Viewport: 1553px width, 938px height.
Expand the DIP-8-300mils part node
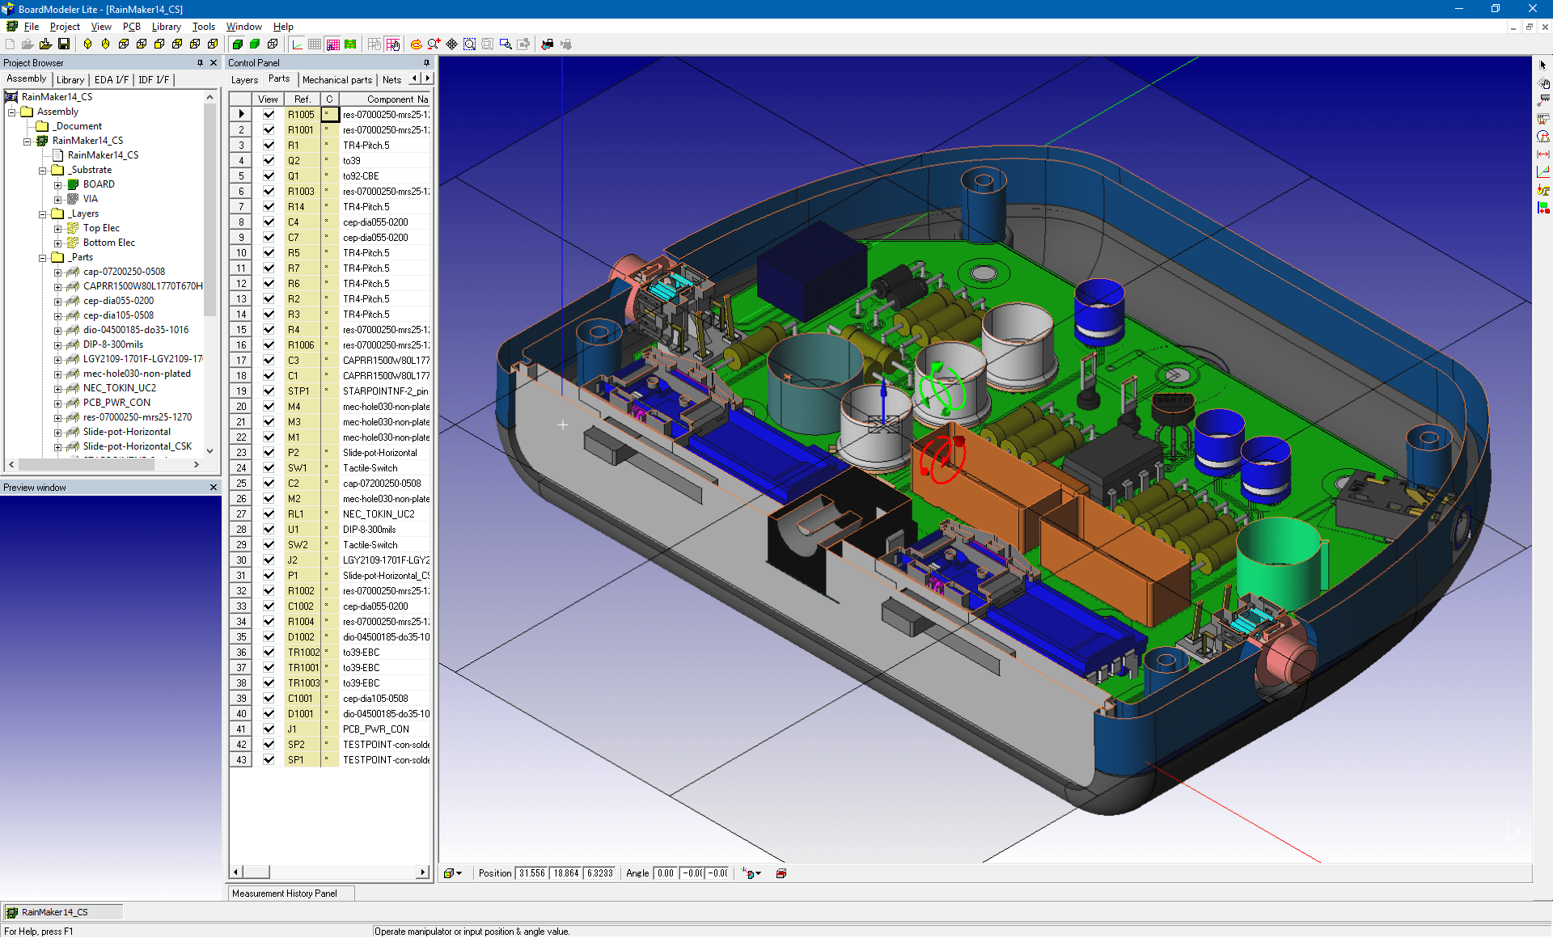coord(58,344)
